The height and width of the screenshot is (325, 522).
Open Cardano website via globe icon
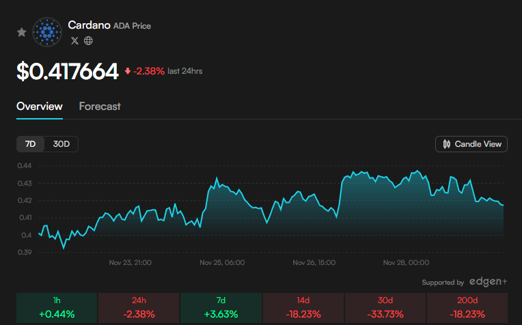[88, 40]
